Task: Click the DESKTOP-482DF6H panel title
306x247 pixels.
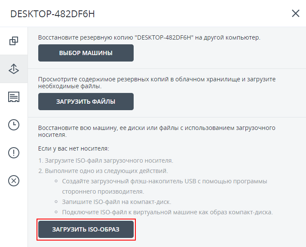Action: pos(52,14)
